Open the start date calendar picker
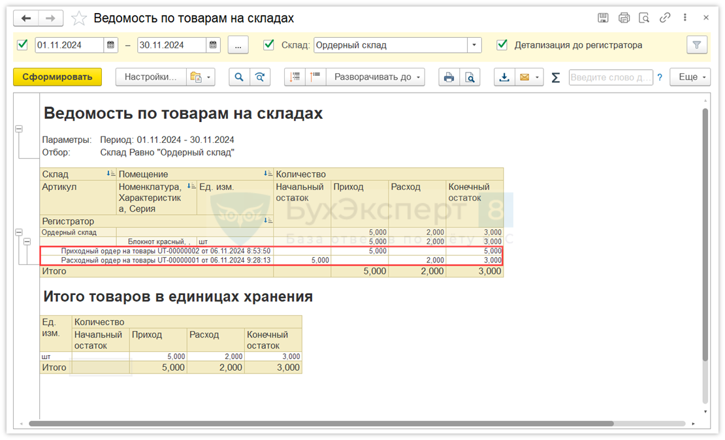The height and width of the screenshot is (440, 725). (x=111, y=45)
